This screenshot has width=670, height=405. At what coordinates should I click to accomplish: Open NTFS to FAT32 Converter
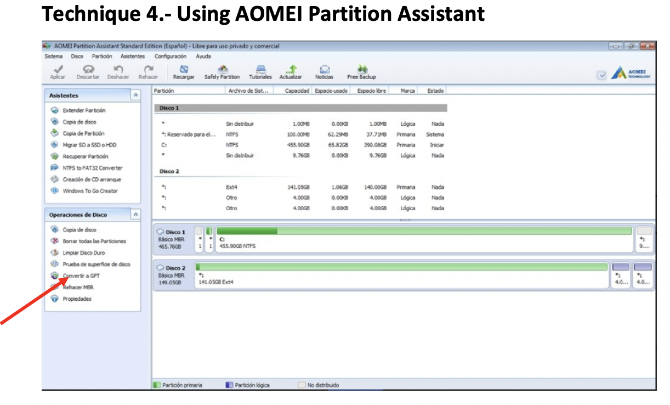pos(92,168)
